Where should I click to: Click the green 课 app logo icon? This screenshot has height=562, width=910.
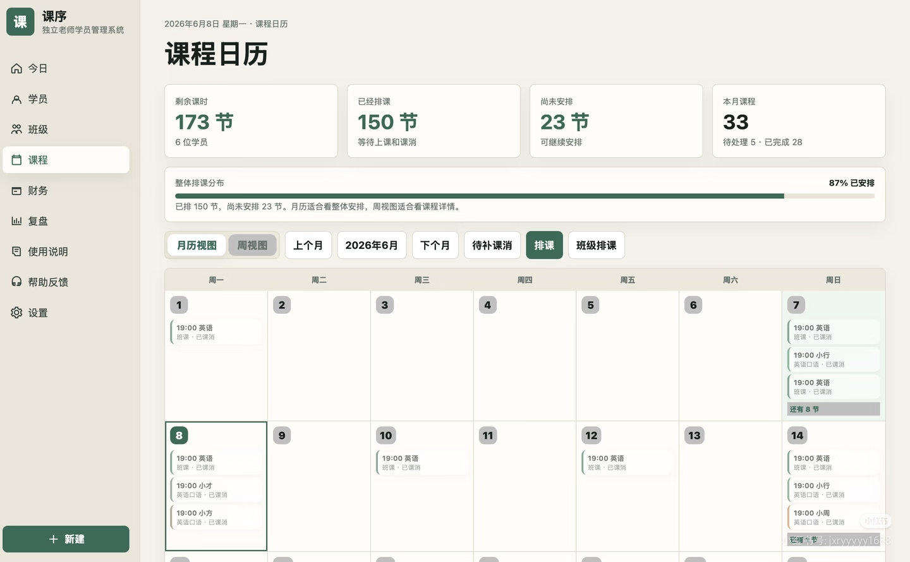(20, 22)
